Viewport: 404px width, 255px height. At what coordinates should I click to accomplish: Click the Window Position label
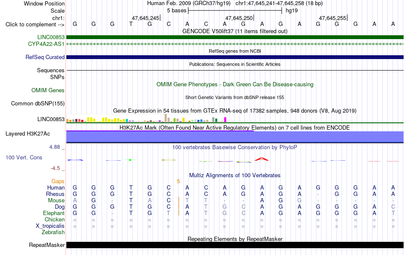[x=44, y=3]
